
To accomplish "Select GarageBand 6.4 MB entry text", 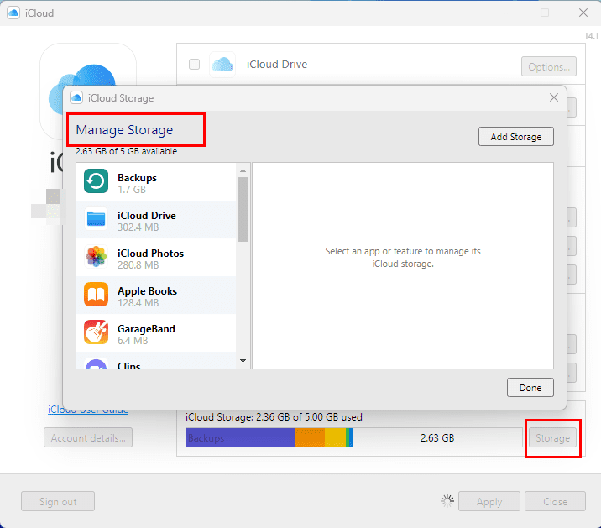I will (x=146, y=334).
